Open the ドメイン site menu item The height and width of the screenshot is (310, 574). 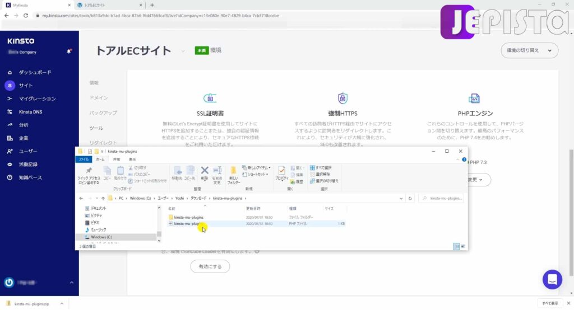99,98
